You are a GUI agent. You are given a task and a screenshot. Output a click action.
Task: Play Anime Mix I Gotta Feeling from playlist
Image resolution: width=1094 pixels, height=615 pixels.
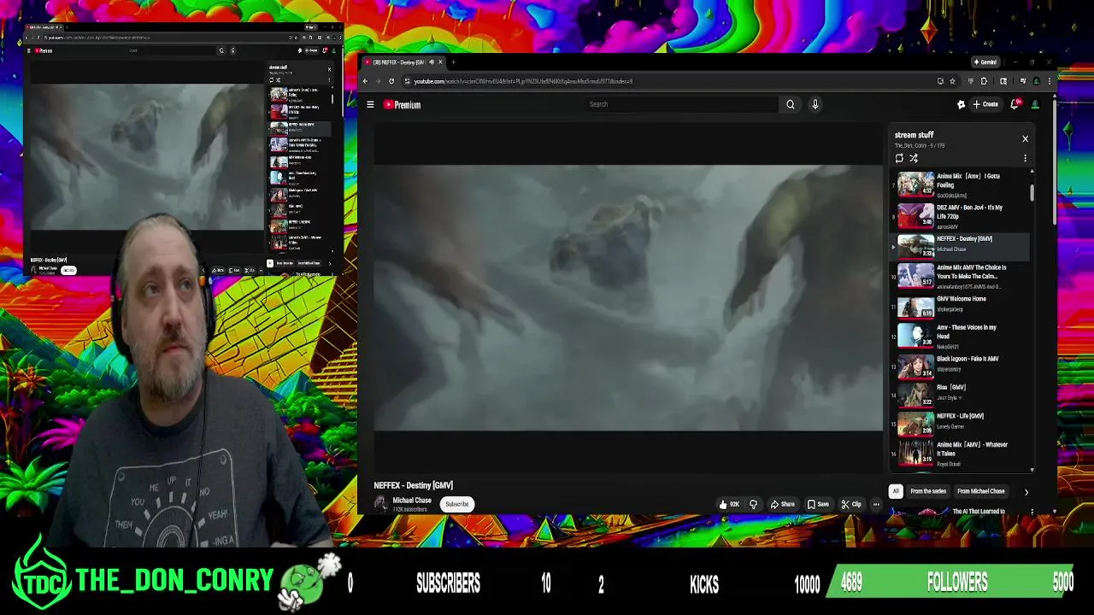point(959,185)
